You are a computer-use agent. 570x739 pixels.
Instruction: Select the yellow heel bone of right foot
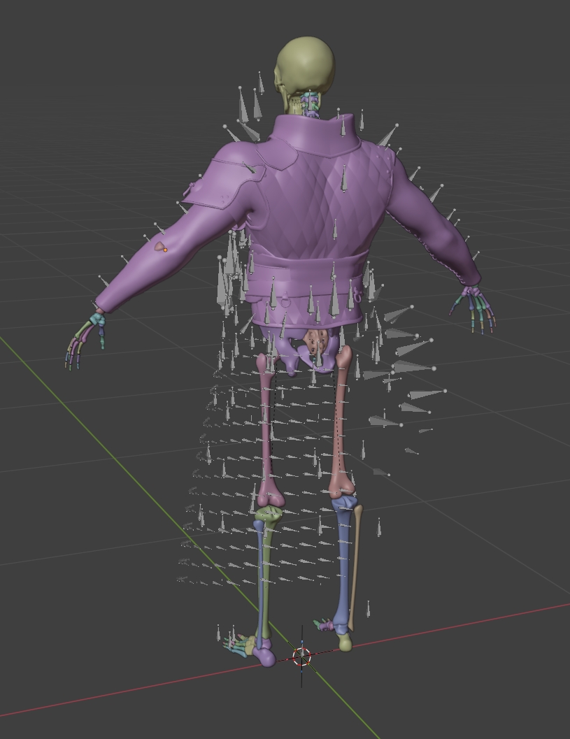click(345, 642)
